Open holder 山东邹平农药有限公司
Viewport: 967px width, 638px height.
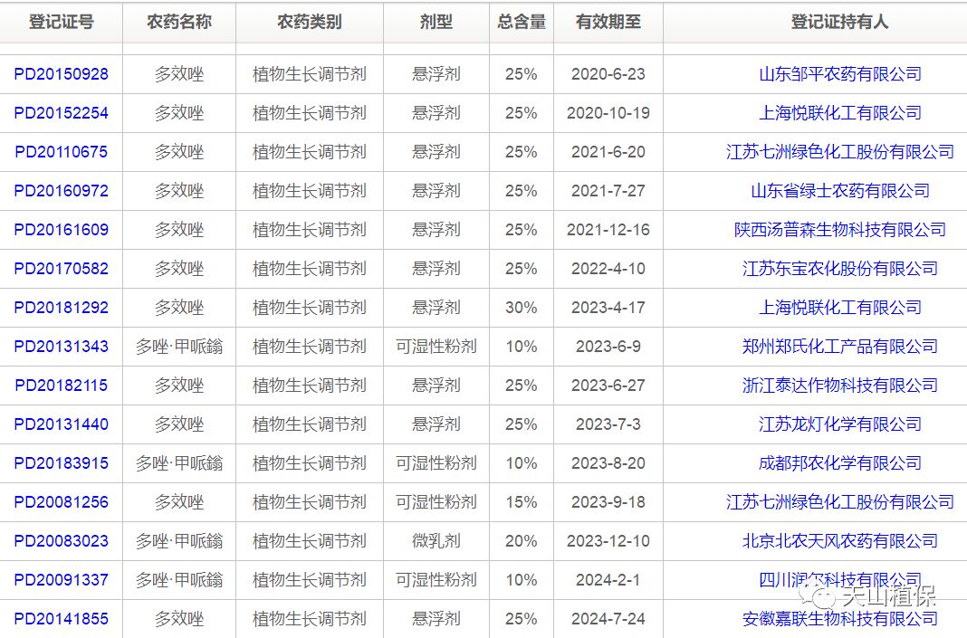(x=839, y=74)
